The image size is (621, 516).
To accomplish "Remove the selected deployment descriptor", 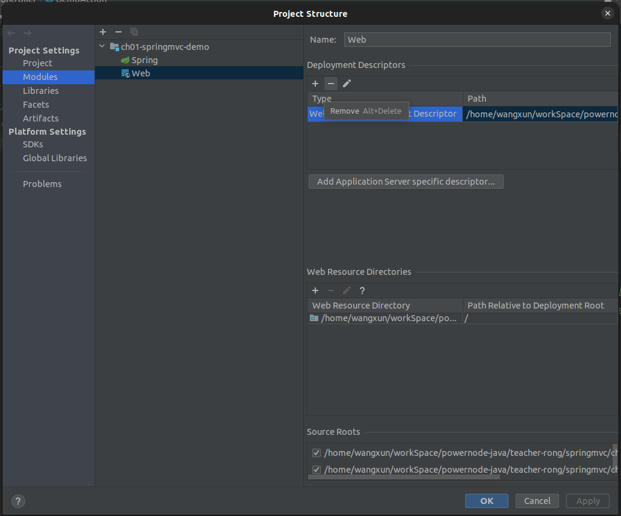I will (330, 84).
